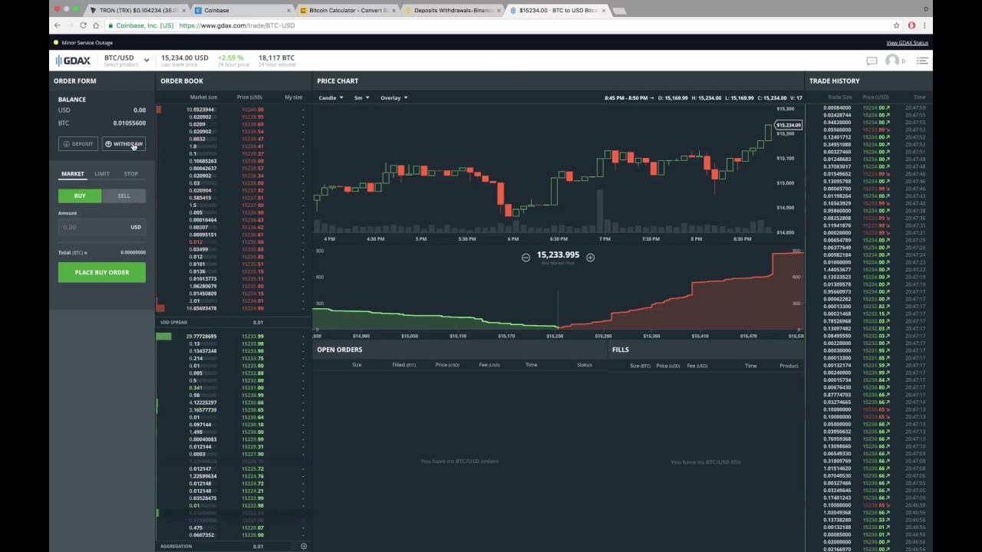The height and width of the screenshot is (552, 982).
Task: Zoom in depth chart with plus icon
Action: [x=590, y=258]
